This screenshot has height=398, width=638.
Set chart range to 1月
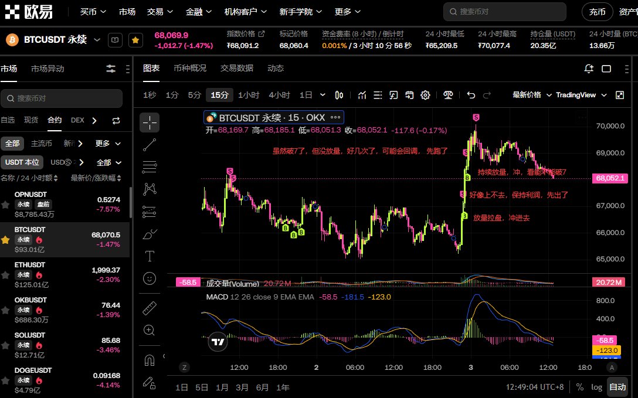222,387
